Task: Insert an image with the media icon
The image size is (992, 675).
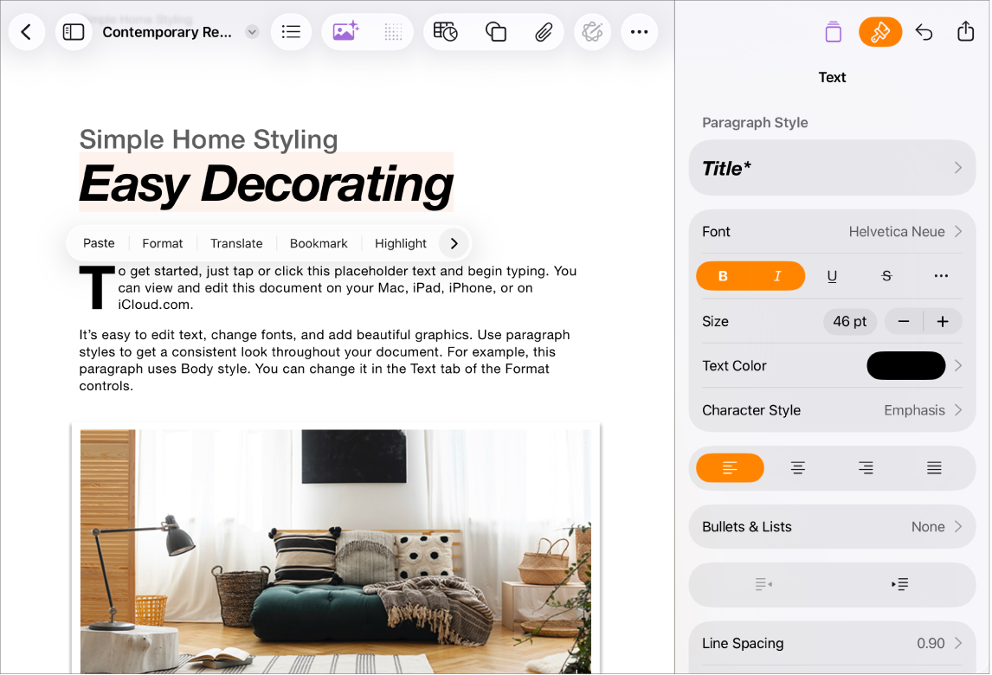Action: pyautogui.click(x=345, y=31)
